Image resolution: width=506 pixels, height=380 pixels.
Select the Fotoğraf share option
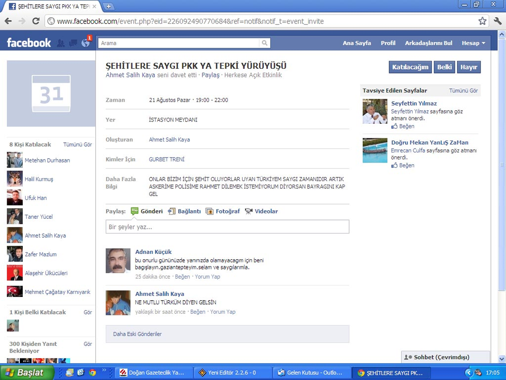tap(223, 211)
